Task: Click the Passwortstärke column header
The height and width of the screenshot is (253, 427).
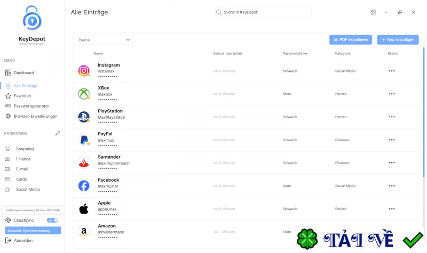Action: click(x=295, y=54)
